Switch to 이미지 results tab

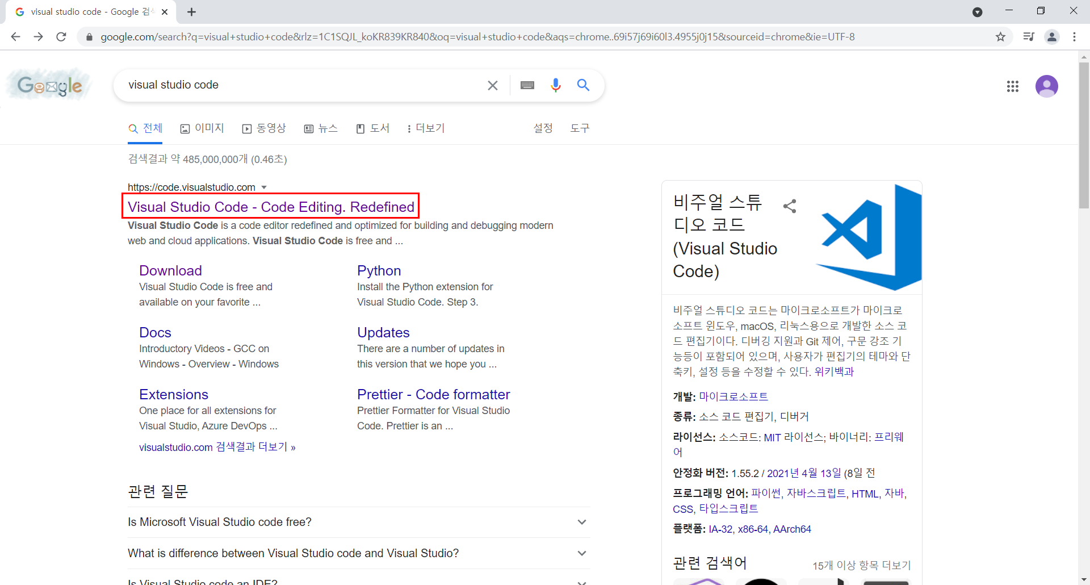point(202,128)
